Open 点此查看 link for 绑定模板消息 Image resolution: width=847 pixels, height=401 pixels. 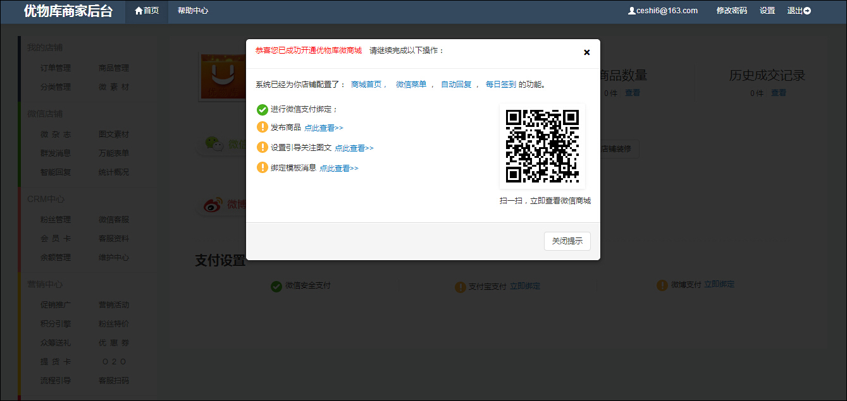pyautogui.click(x=338, y=169)
